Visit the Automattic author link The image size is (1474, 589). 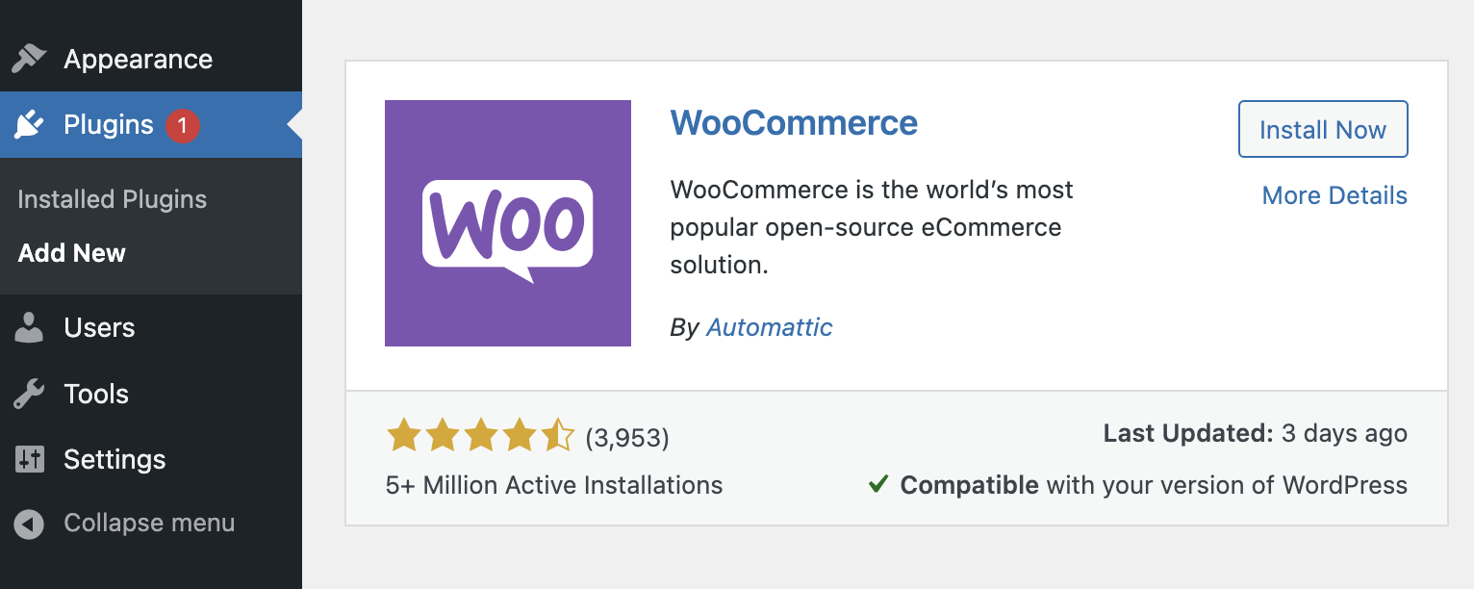point(769,327)
